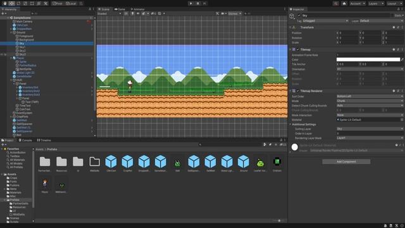Open the Gizmos dropdown
405x228 pixels.
pyautogui.click(x=235, y=13)
